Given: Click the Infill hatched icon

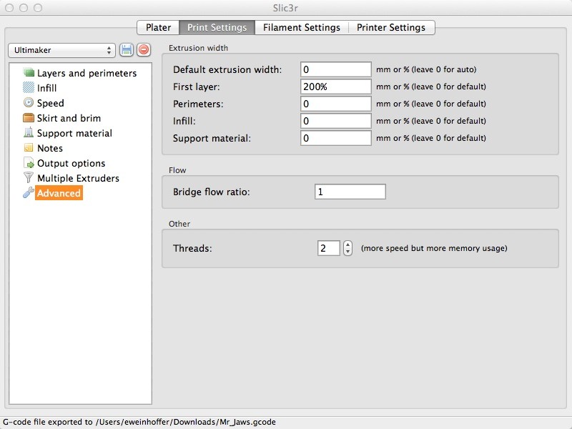Looking at the screenshot, I should [29, 87].
